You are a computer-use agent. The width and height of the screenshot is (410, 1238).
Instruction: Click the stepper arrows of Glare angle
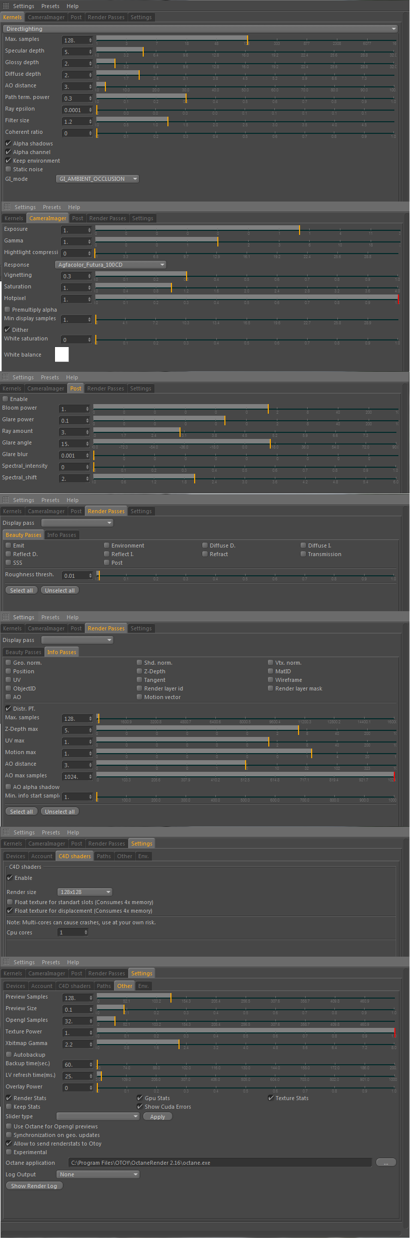tap(87, 443)
